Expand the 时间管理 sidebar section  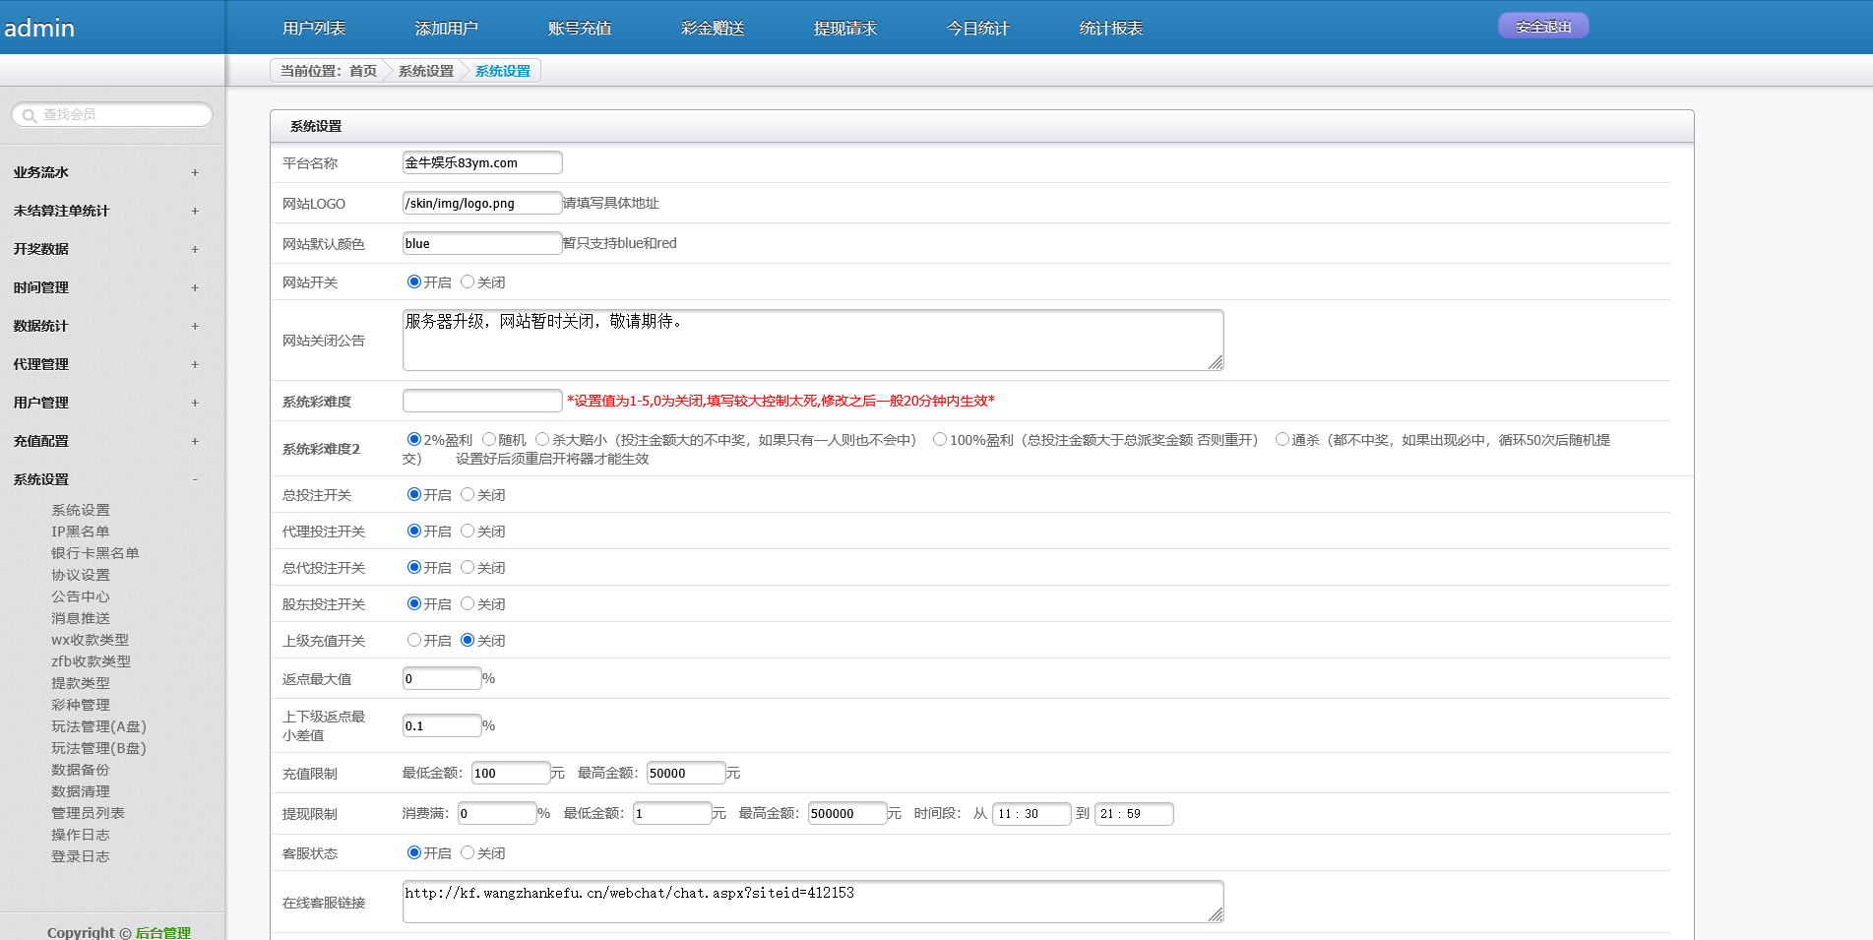[106, 287]
